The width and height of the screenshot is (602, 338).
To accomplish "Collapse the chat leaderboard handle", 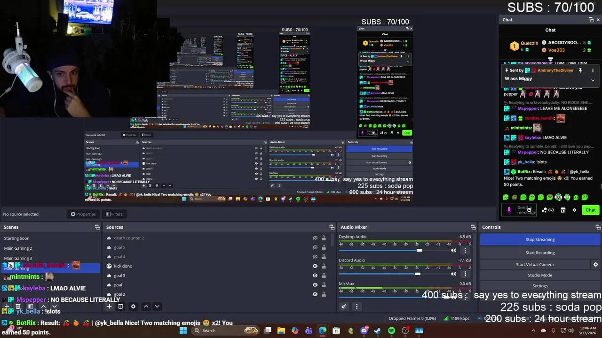I will coord(550,59).
